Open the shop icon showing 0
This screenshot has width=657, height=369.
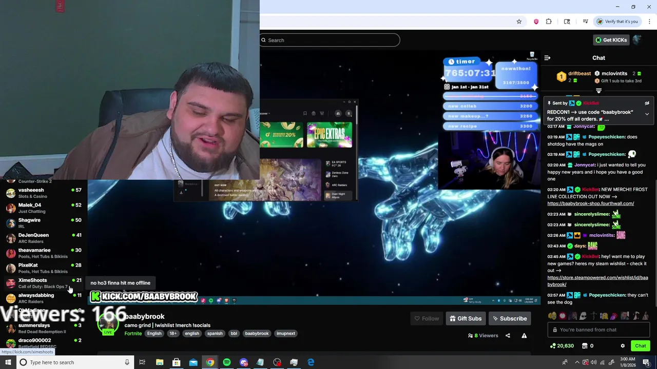tap(588, 346)
